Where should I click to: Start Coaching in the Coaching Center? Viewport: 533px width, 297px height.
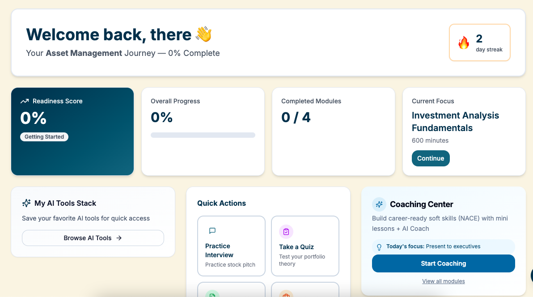[443, 263]
